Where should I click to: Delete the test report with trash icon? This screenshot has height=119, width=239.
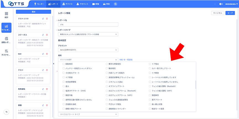coord(47,54)
